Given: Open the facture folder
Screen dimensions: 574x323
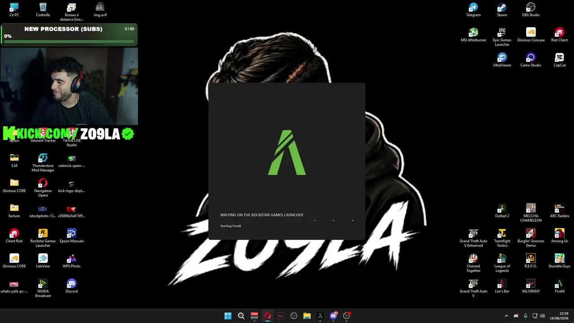Looking at the screenshot, I should [x=14, y=211].
